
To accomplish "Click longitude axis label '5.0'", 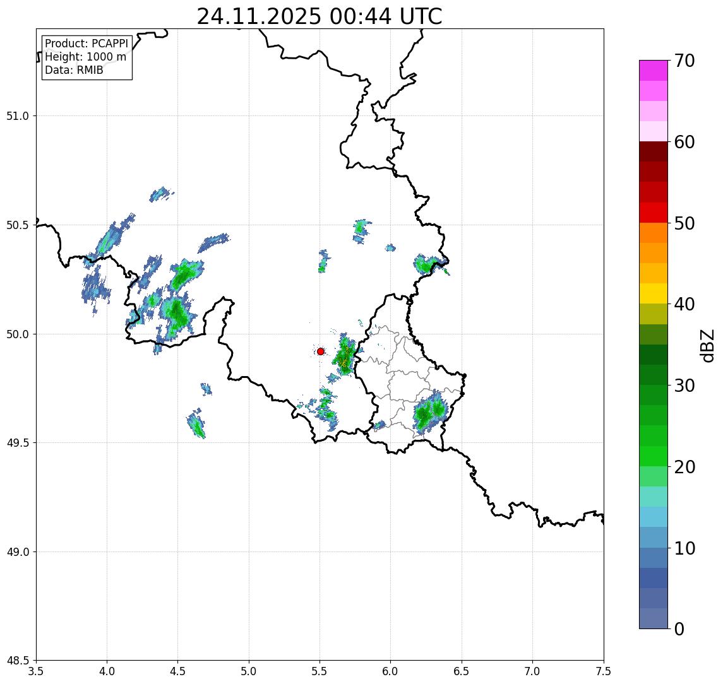I will [249, 671].
